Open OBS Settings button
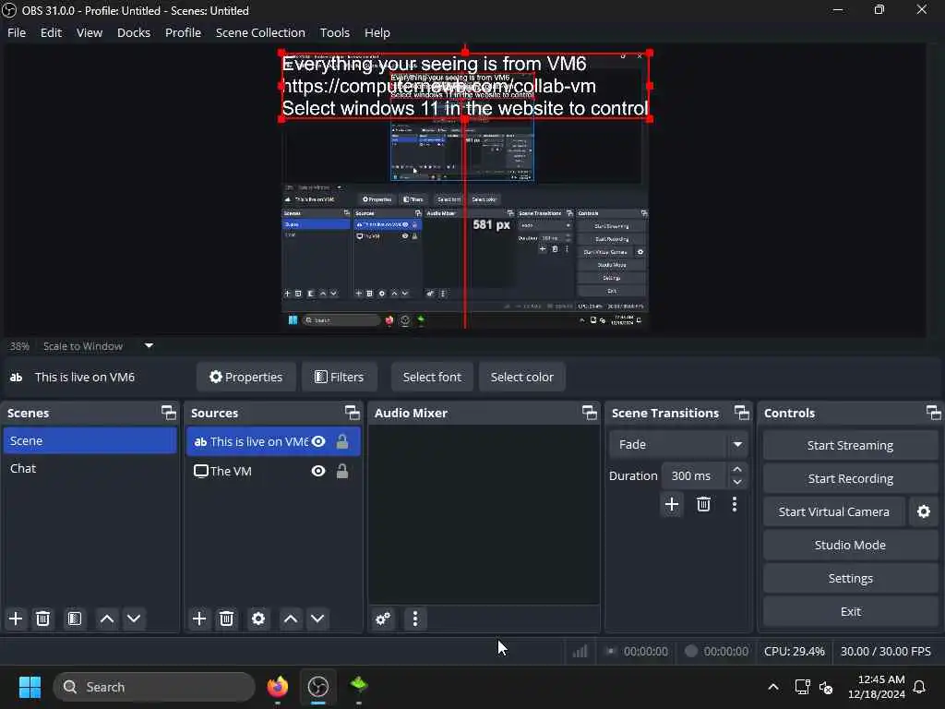Image resolution: width=945 pixels, height=709 pixels. (x=850, y=578)
